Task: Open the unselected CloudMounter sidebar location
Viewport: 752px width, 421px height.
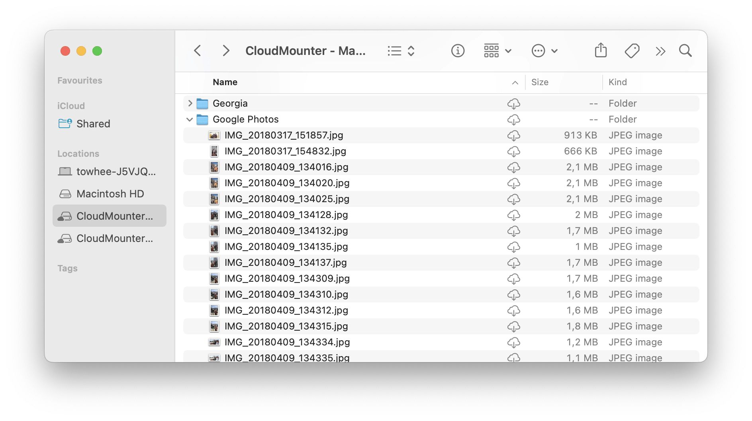Action: tap(109, 238)
